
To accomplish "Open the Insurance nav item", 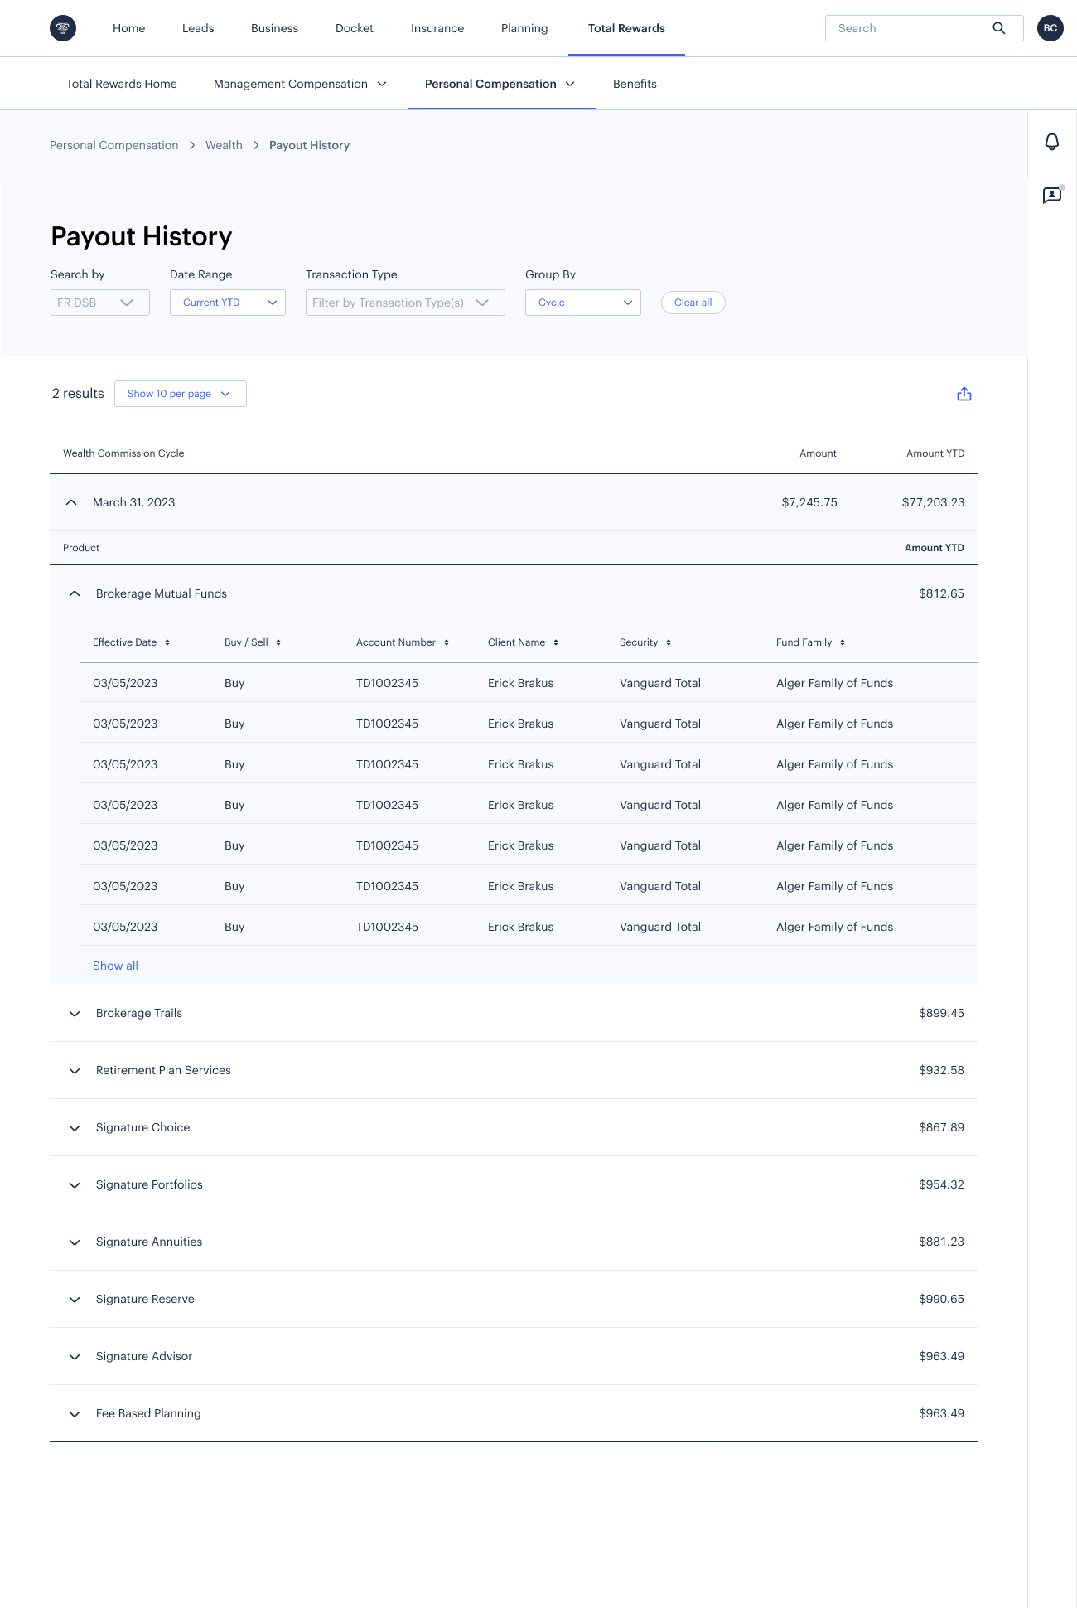I will point(437,28).
